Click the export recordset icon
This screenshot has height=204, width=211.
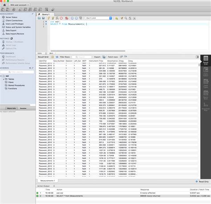(x=104, y=57)
